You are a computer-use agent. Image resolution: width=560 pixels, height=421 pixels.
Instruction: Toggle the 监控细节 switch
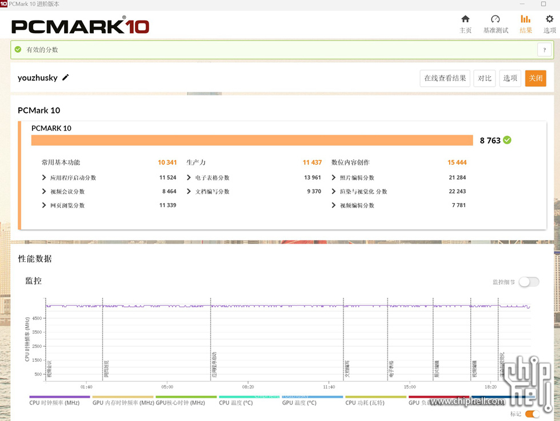(529, 282)
